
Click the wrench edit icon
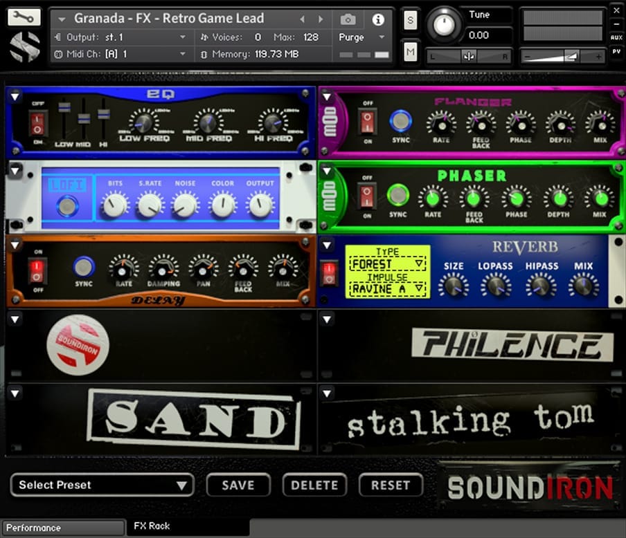coord(24,18)
